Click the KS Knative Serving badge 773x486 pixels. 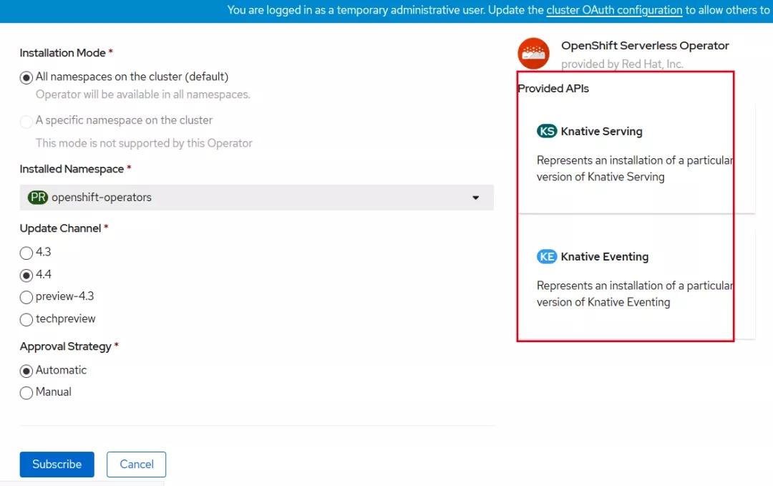tap(547, 131)
